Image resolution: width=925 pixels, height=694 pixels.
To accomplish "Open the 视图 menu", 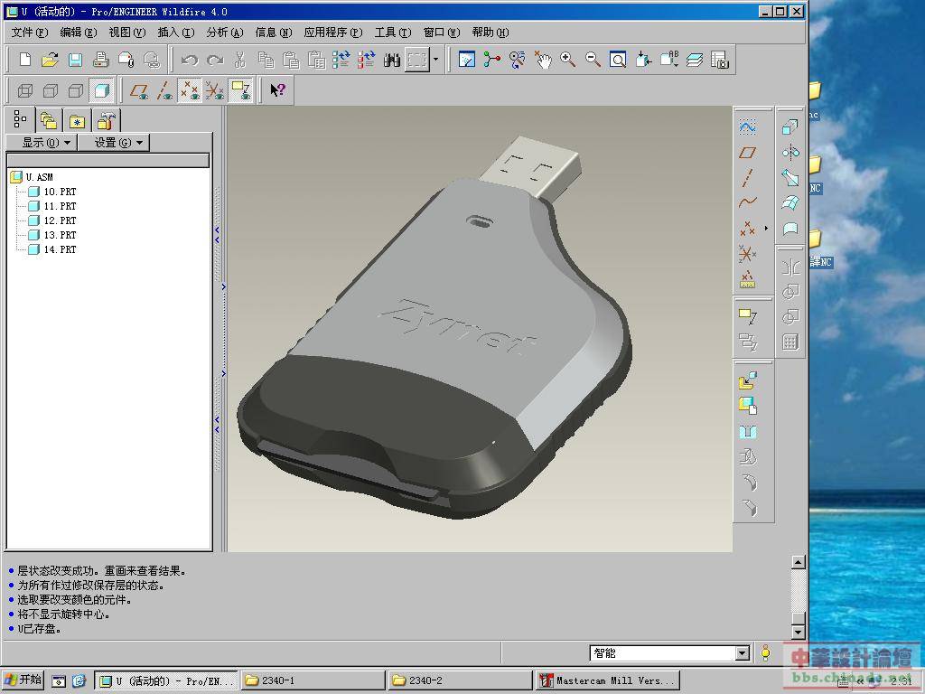I will pyautogui.click(x=126, y=33).
